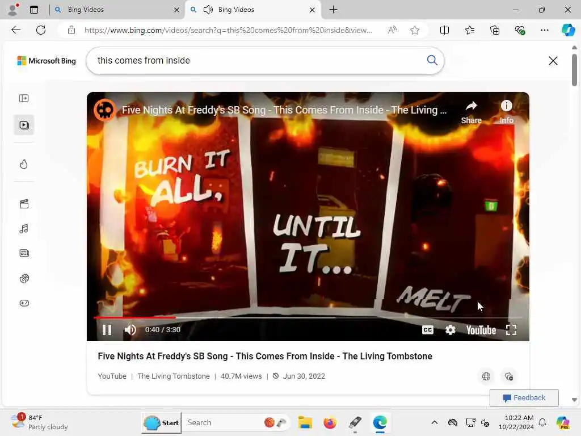Go to Microsoft Bing home logo
Screen dimensions: 581x436
click(x=47, y=61)
